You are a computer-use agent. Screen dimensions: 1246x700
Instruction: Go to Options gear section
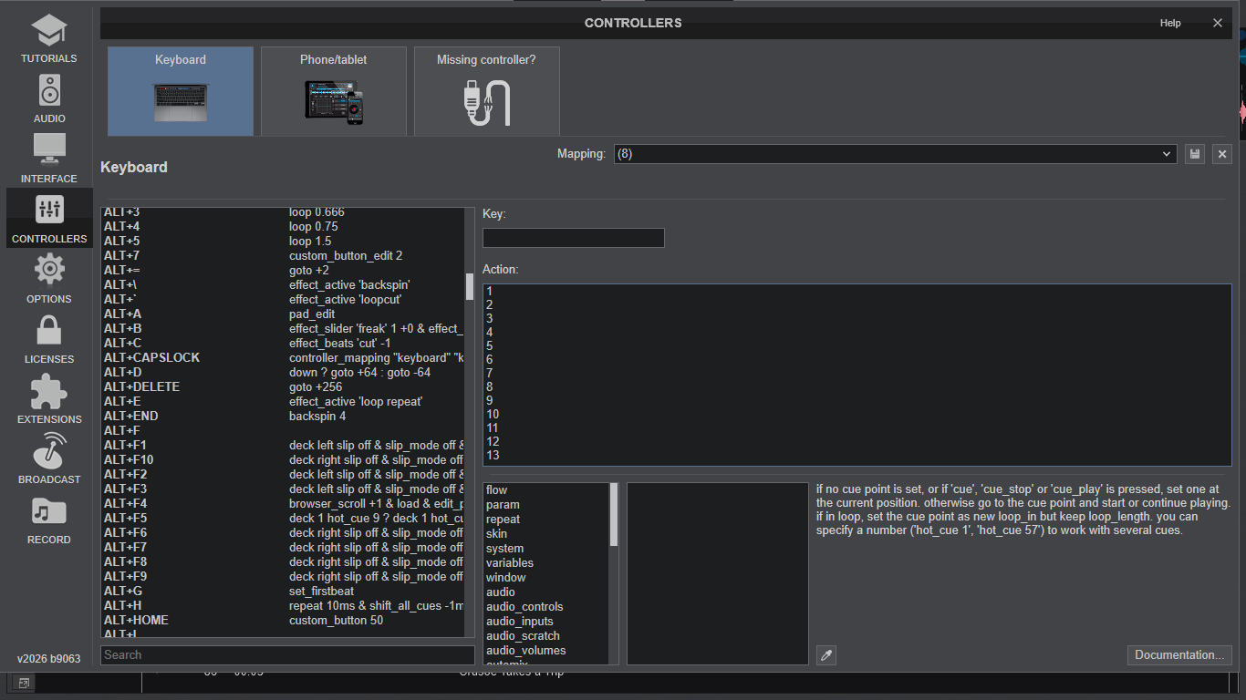pos(49,279)
